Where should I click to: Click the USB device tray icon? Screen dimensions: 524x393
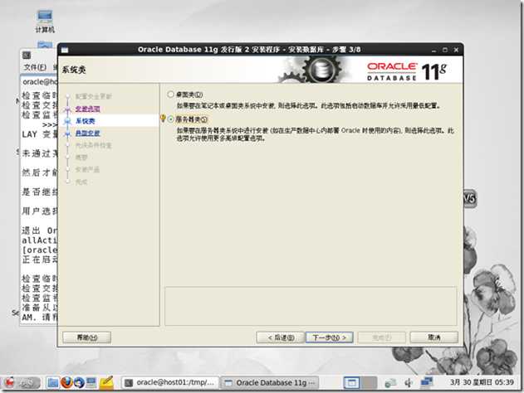point(408,383)
